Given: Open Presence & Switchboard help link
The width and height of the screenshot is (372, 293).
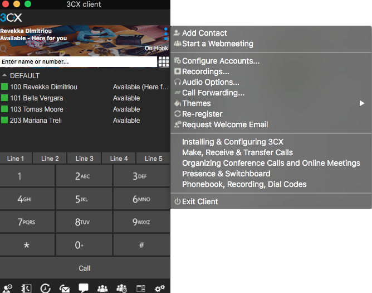Looking at the screenshot, I should [x=226, y=174].
